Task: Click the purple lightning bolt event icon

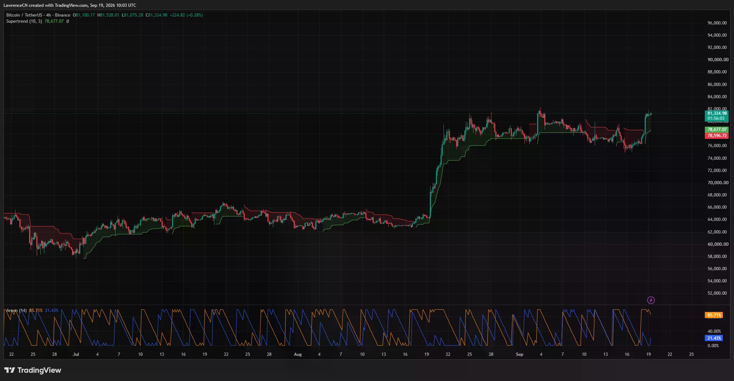Action: point(651,300)
